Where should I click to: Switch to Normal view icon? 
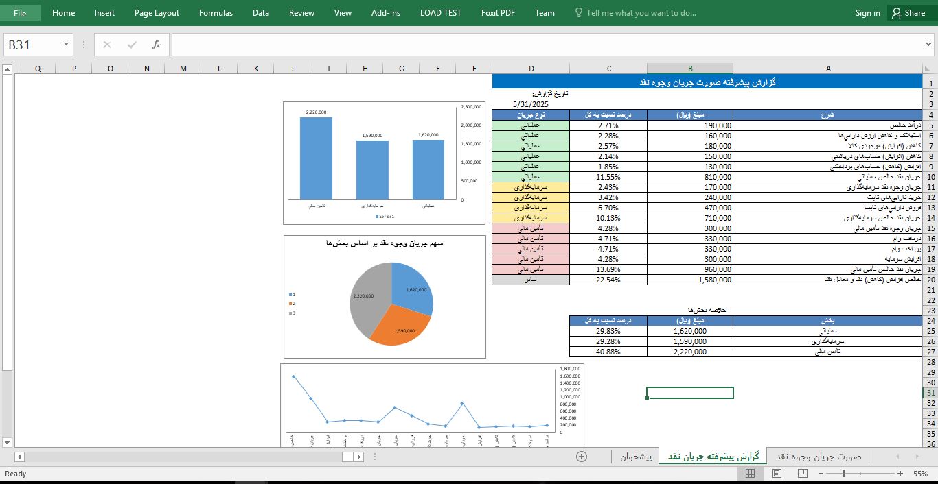pos(751,474)
